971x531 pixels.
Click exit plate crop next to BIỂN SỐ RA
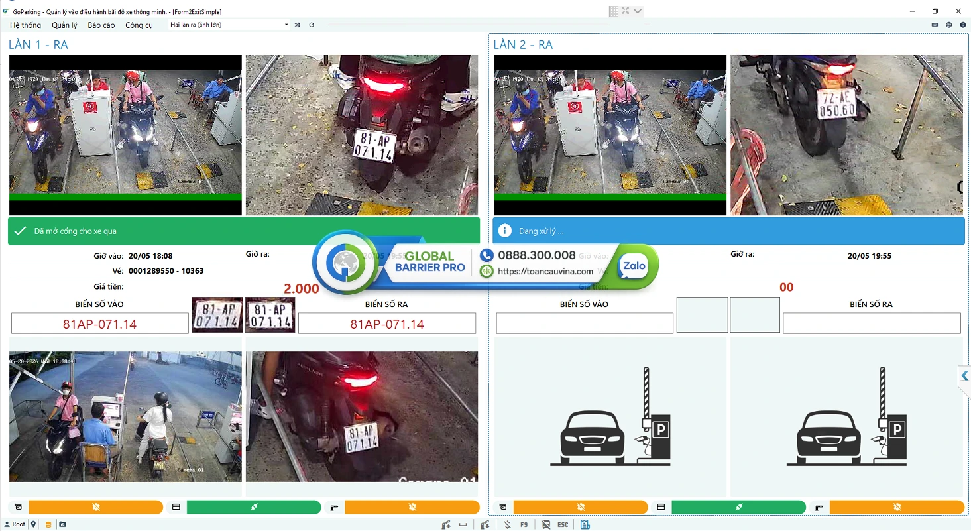(x=270, y=315)
